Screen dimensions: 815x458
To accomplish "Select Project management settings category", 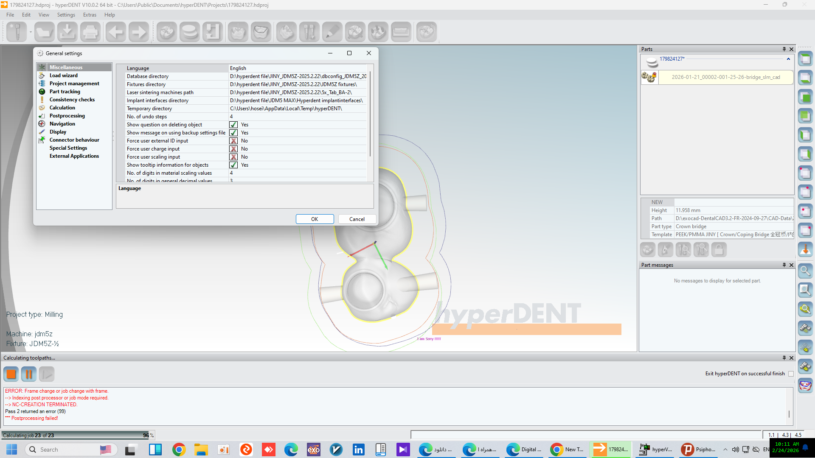I will (x=74, y=84).
